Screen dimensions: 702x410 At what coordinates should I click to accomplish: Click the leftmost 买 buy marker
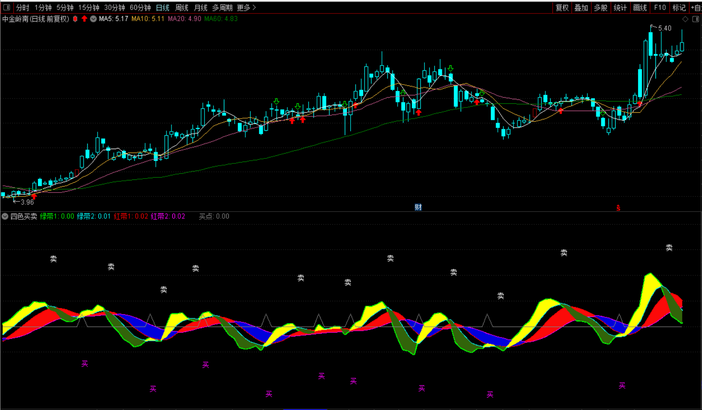coord(85,363)
